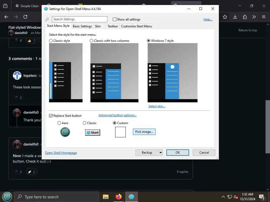The width and height of the screenshot is (270, 202).
Task: Choose the Custom start button option
Action: [x=114, y=123]
